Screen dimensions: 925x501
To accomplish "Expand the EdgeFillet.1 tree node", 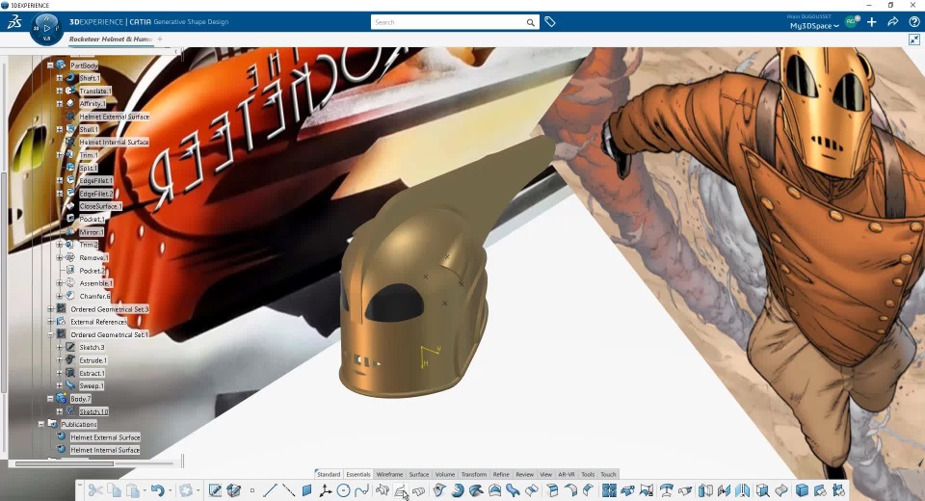I will (x=60, y=180).
